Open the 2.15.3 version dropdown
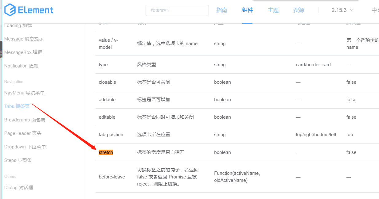379x199 pixels. click(x=342, y=10)
